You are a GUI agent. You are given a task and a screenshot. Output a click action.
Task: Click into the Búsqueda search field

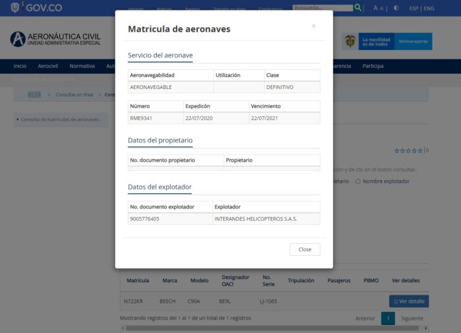click(322, 8)
